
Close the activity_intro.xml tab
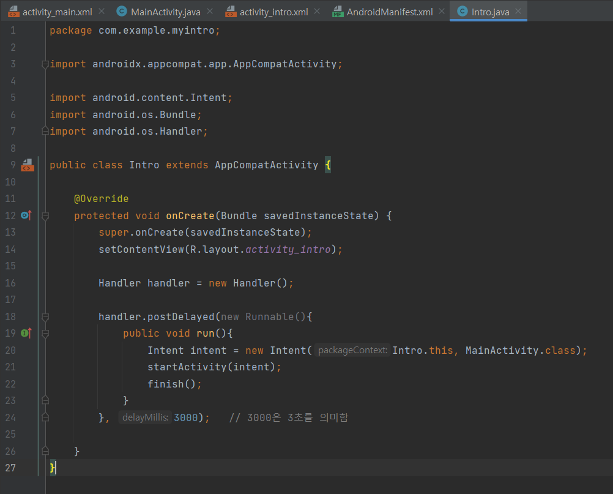[318, 12]
